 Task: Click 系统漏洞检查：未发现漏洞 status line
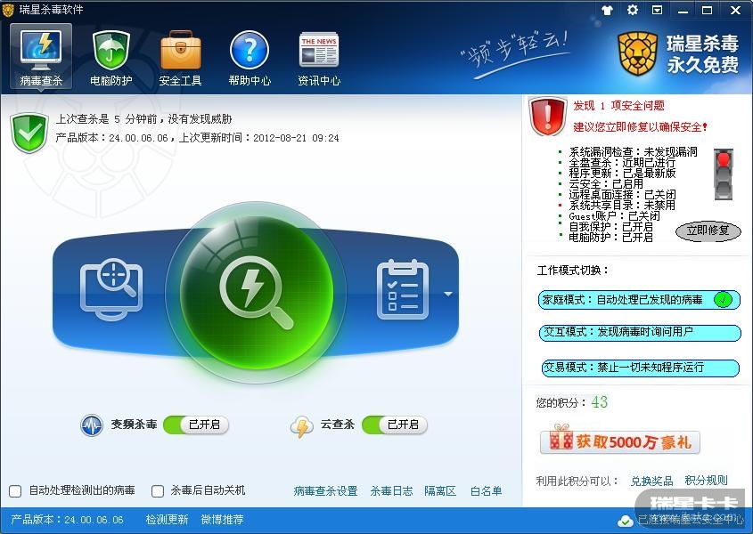pyautogui.click(x=633, y=152)
